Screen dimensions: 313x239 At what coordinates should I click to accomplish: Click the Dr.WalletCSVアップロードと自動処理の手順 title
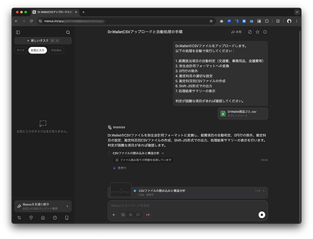[x=145, y=32]
